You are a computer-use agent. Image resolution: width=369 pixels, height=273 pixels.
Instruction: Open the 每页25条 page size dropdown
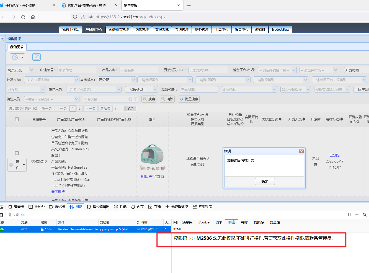pos(20,70)
